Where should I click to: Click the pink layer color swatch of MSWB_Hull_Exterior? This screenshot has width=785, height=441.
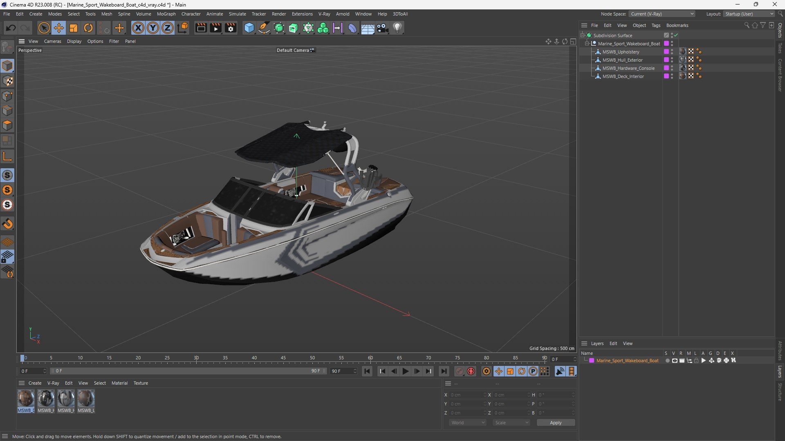(666, 60)
